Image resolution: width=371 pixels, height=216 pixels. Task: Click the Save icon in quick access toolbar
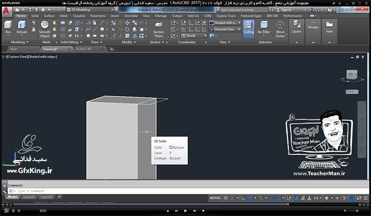tap(30, 10)
